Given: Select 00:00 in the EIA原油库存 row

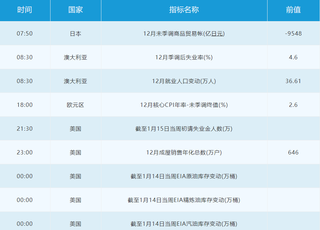Looking at the screenshot, I should [x=25, y=176].
